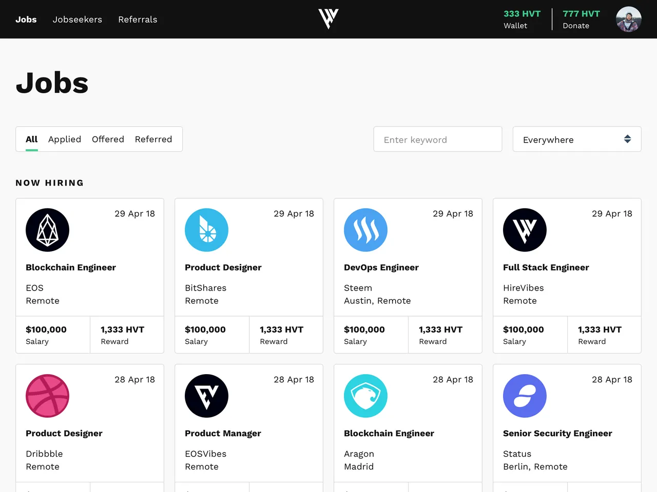Open BitShares Product Designer job title
The width and height of the screenshot is (657, 492).
223,268
